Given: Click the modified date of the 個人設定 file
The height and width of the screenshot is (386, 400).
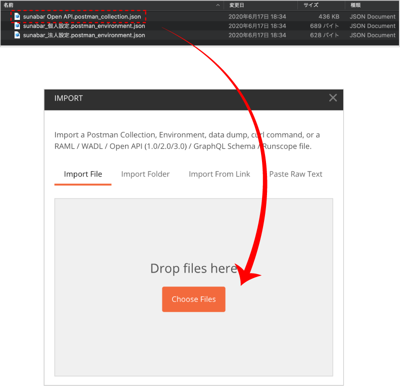Looking at the screenshot, I should pos(257,26).
